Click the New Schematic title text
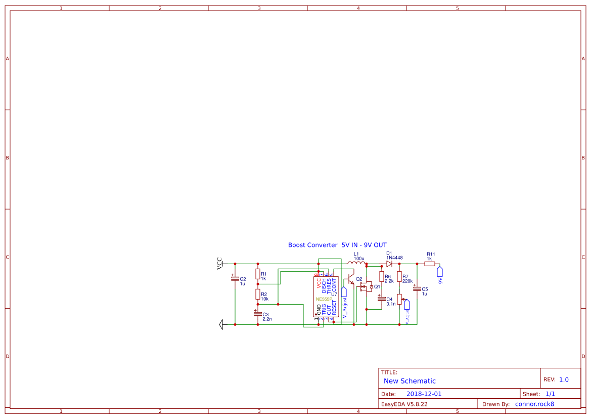Screen dimensions: 591x419 pos(410,381)
